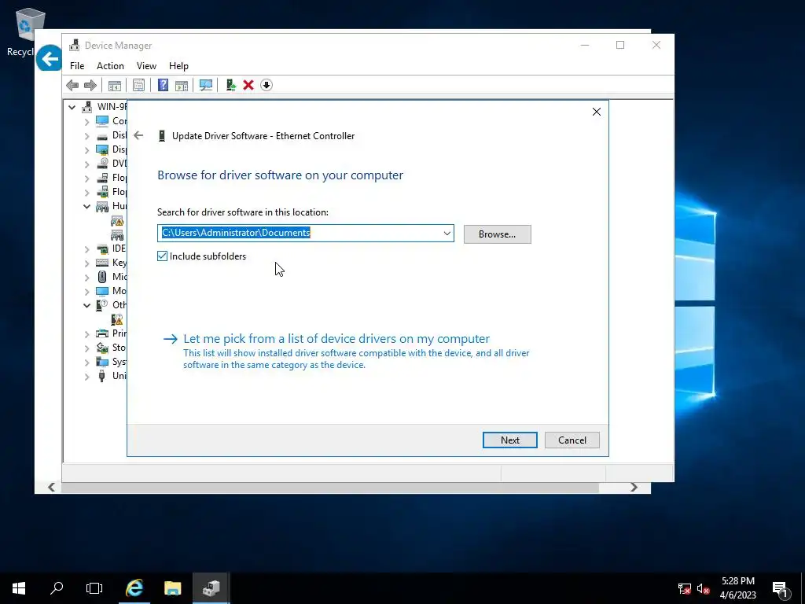Click the Back arrow in Device Manager toolbar
Image resolution: width=805 pixels, height=604 pixels.
[x=72, y=85]
